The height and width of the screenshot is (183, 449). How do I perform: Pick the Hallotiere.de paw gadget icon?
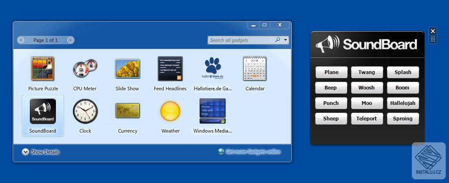pyautogui.click(x=213, y=68)
